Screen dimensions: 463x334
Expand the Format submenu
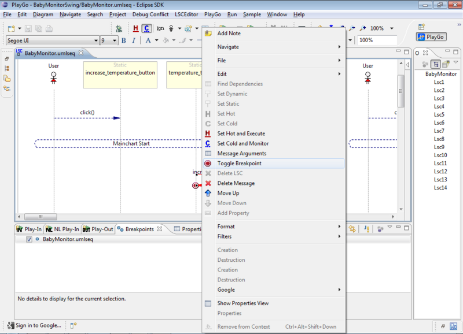tap(274, 227)
